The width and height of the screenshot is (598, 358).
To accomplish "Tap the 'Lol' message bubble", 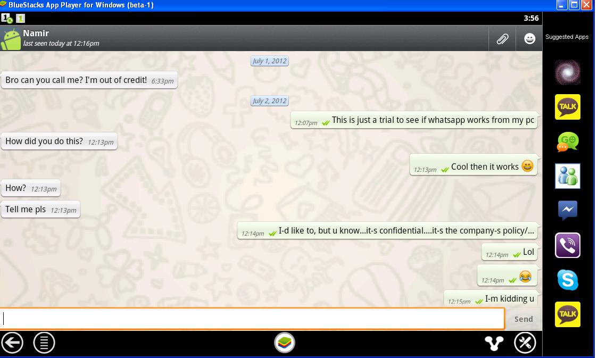I will click(510, 252).
